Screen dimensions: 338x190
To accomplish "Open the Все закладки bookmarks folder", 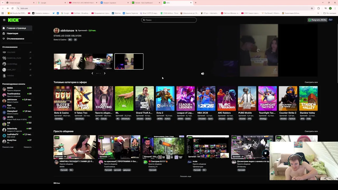I will [330, 13].
